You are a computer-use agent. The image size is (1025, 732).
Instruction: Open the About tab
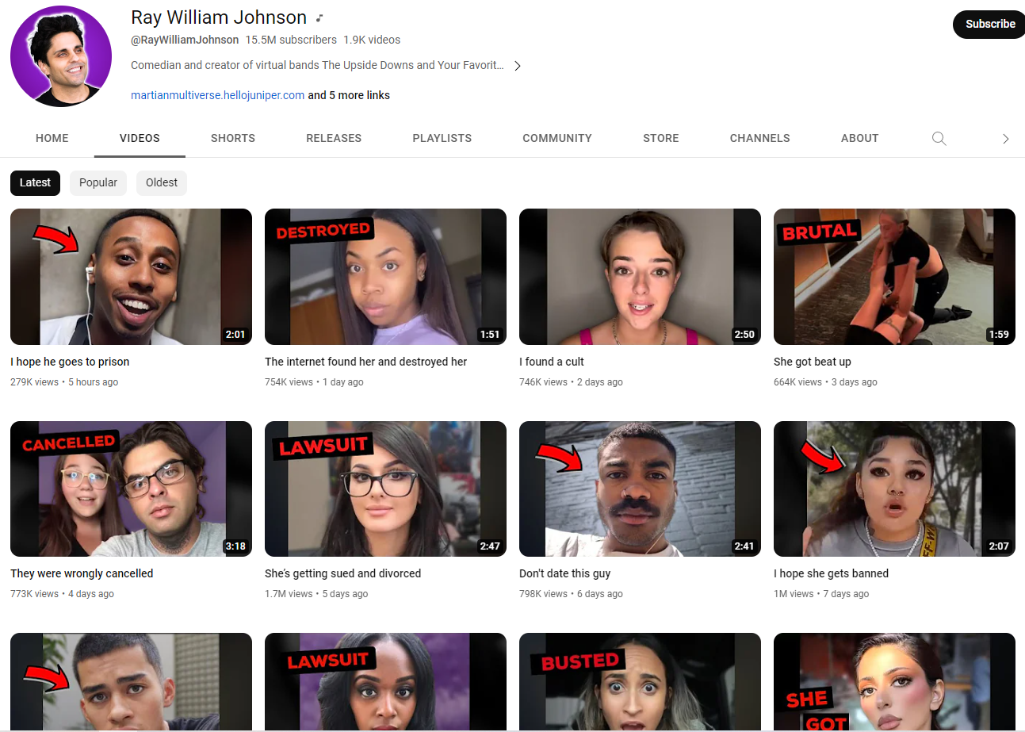pos(860,138)
